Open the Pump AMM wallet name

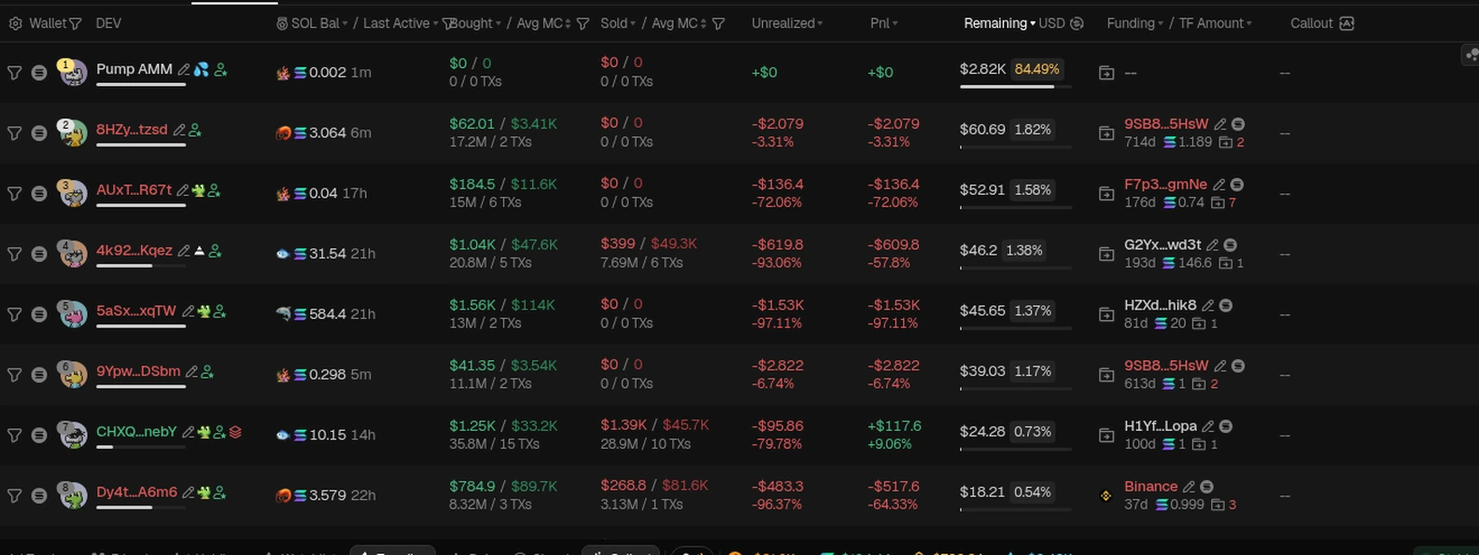coord(134,69)
